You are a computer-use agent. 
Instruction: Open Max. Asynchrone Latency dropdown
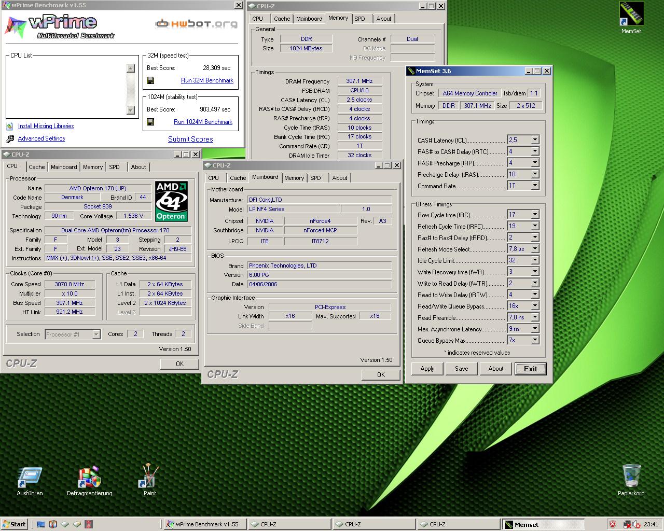pyautogui.click(x=535, y=329)
